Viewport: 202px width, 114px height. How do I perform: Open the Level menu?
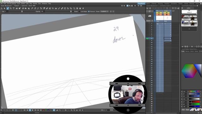(x=18, y=3)
